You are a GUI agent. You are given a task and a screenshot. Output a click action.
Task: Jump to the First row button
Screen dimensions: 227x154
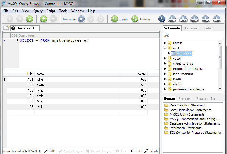(121, 151)
